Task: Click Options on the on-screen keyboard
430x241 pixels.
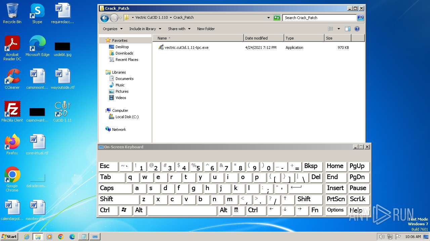Action: tap(336, 211)
